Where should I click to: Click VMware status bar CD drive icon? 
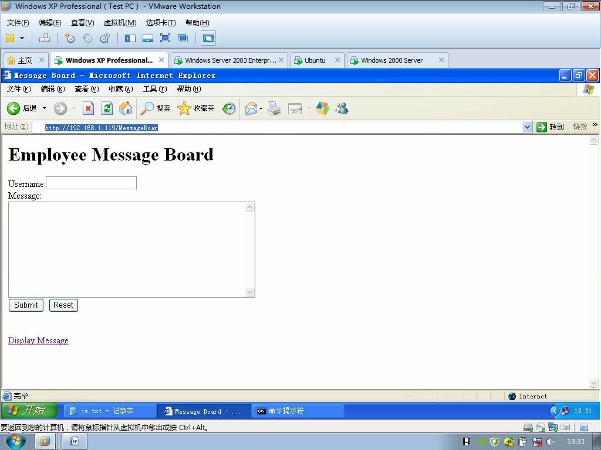[541, 427]
